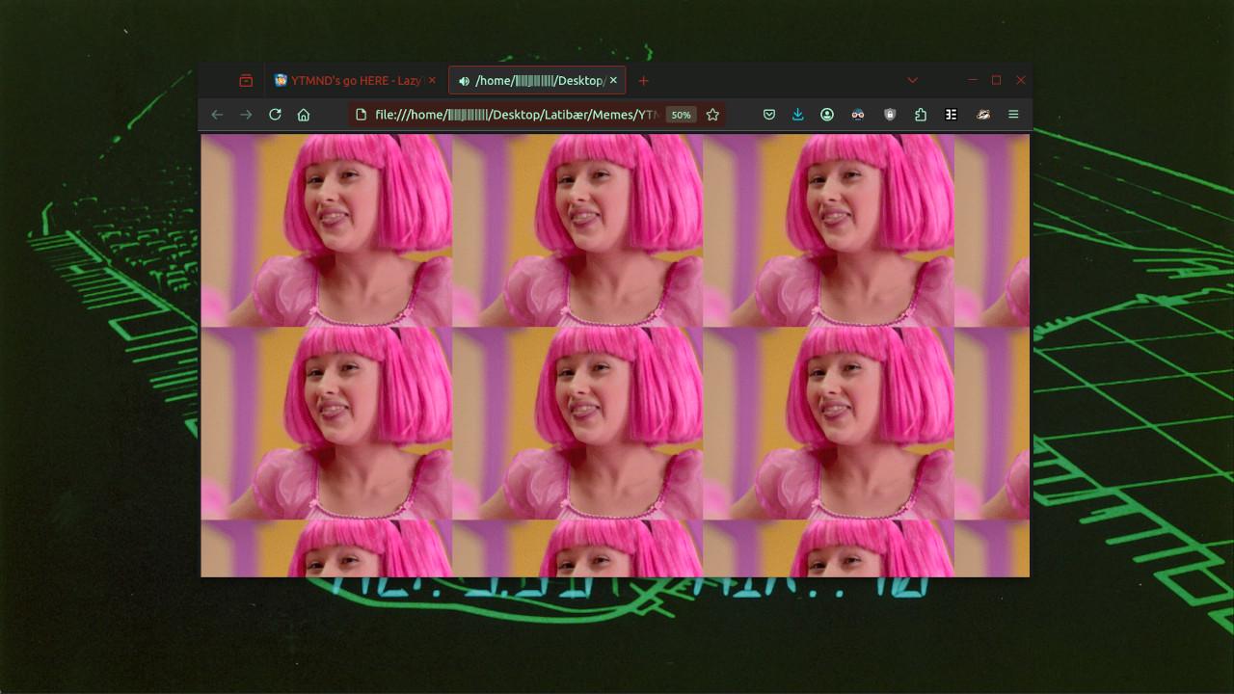This screenshot has width=1234, height=694.
Task: Close the active local file tab
Action: [x=613, y=81]
